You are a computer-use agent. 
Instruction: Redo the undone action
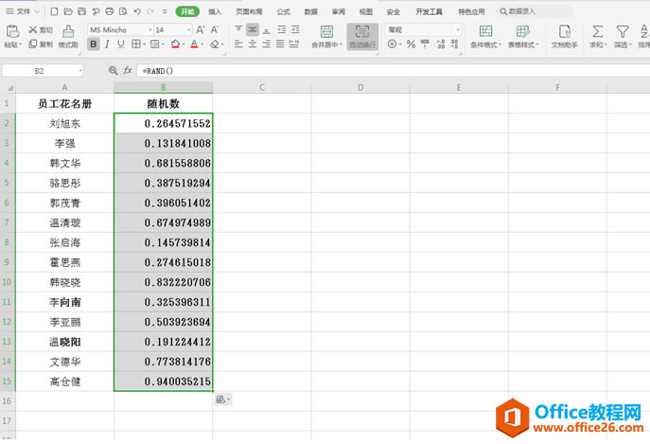(x=150, y=11)
